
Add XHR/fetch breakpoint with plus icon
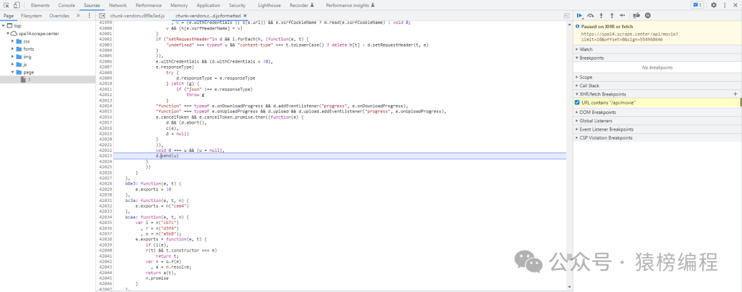[735, 94]
